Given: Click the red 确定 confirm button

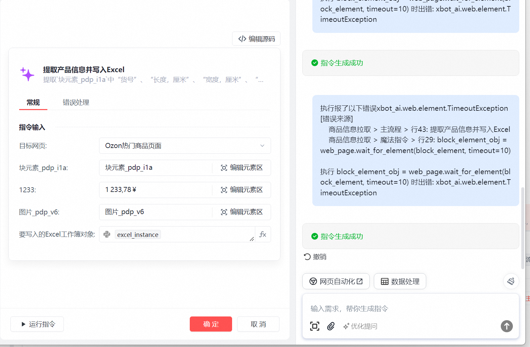Looking at the screenshot, I should pos(211,324).
